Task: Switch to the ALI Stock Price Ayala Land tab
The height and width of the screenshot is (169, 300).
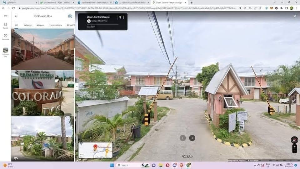Action: pyautogui.click(x=57, y=3)
